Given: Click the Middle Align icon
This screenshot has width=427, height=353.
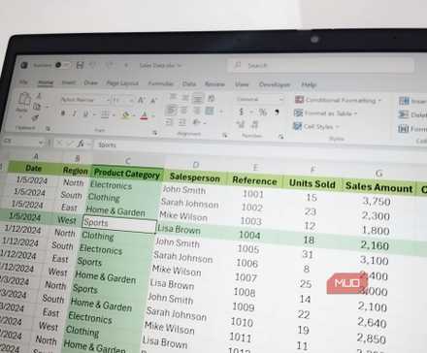Looking at the screenshot, I should (185, 97).
